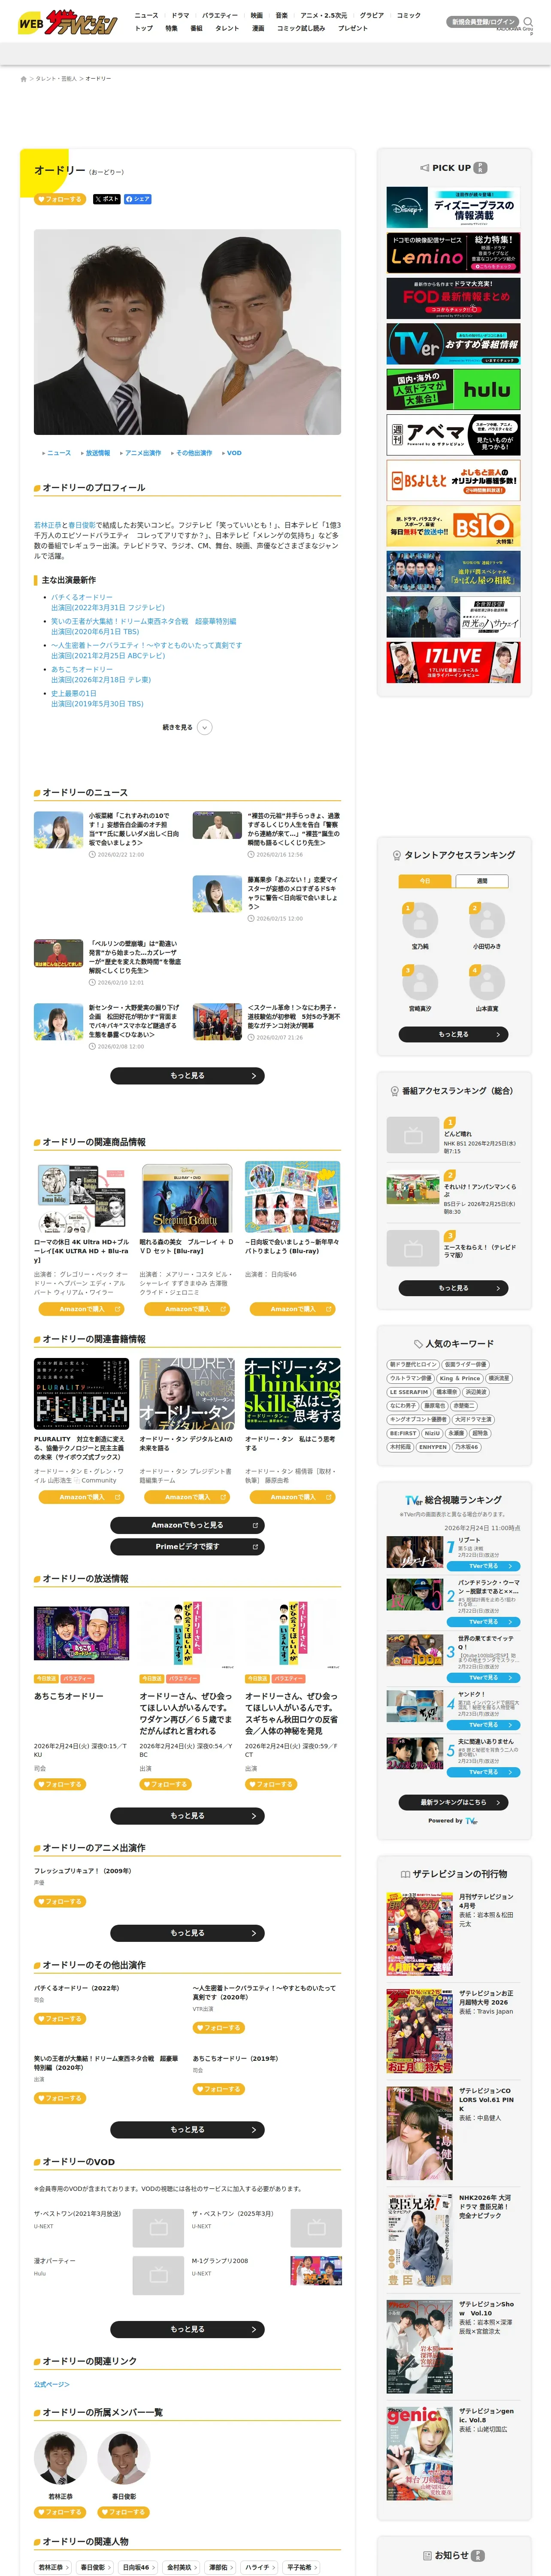
Task: Watch リブート on TVer
Action: tap(483, 1566)
